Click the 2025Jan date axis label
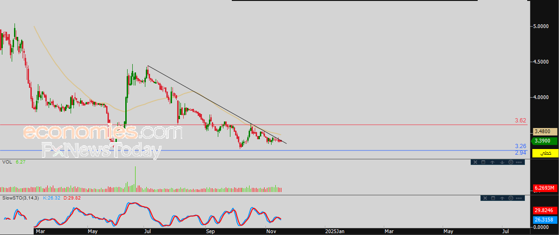 tap(334, 231)
